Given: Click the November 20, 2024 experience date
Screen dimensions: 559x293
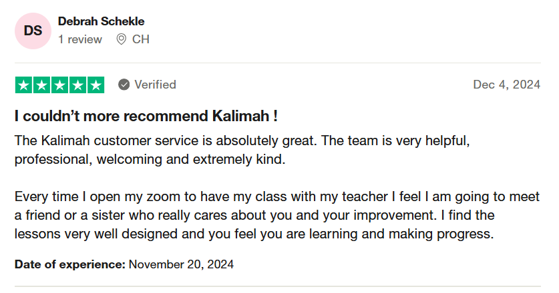Looking at the screenshot, I should coord(181,264).
